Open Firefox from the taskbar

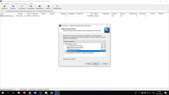pos(24,93)
